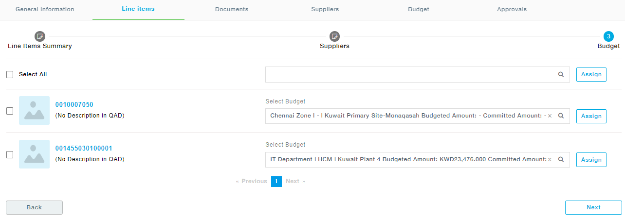Switch to the Documents tab
625x219 pixels.
[232, 9]
